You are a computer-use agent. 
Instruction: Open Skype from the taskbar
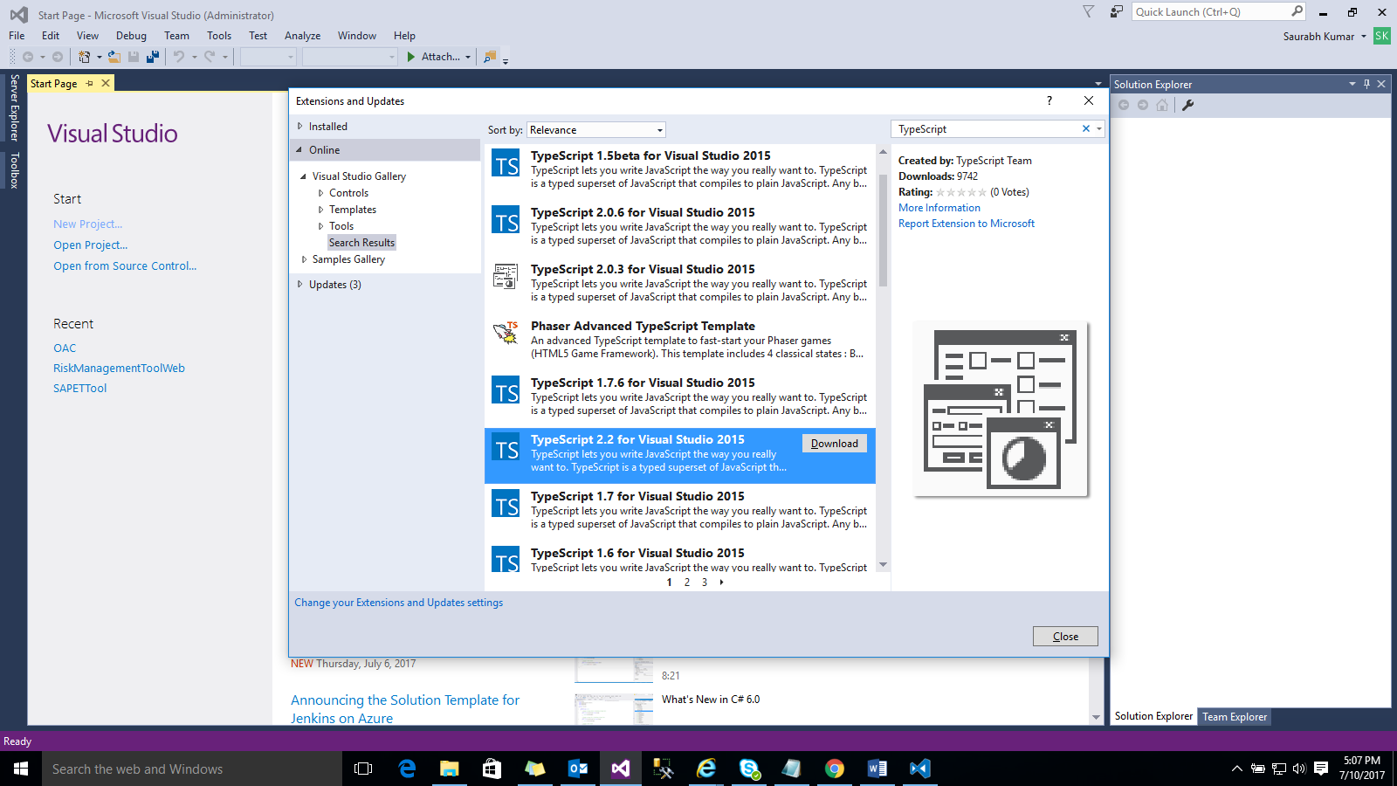coord(749,769)
